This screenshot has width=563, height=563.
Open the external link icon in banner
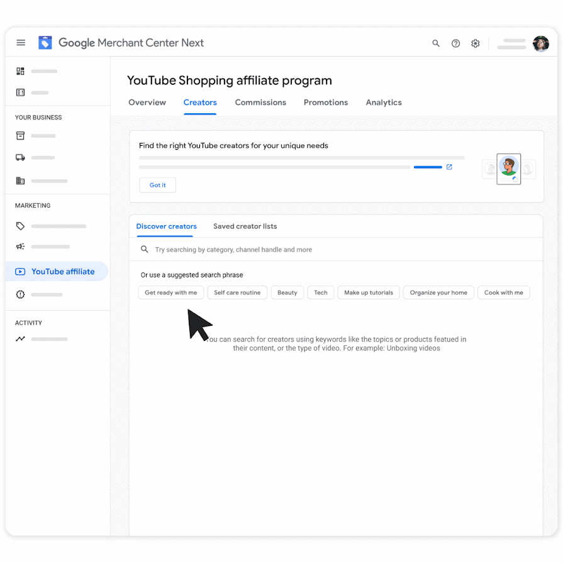click(449, 167)
